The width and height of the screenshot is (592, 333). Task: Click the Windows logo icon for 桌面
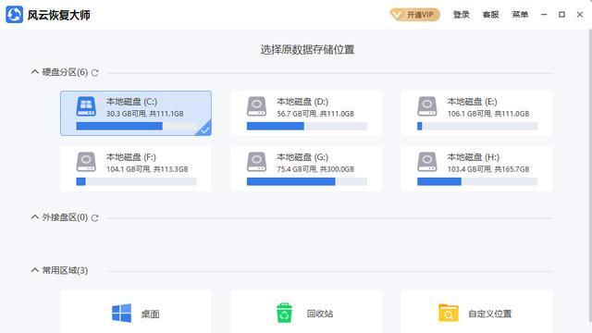click(121, 314)
